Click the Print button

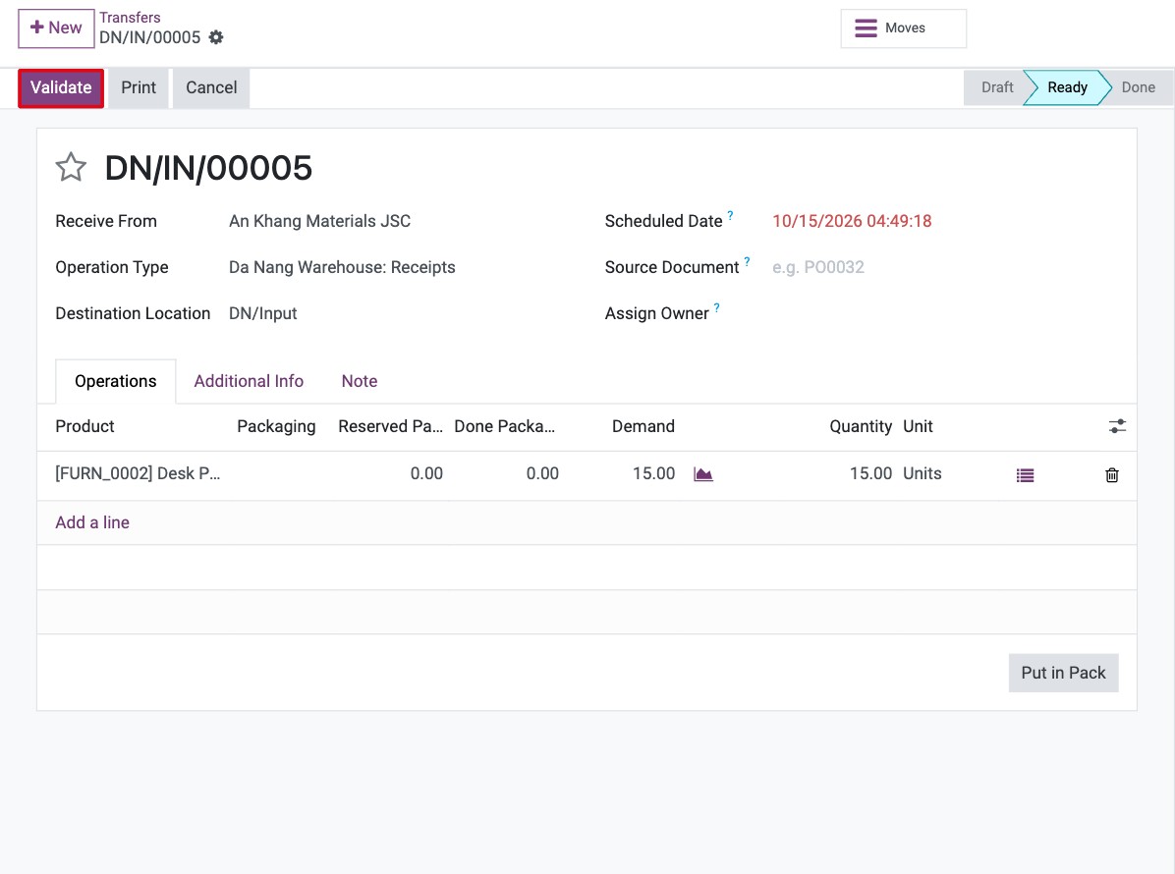point(139,87)
